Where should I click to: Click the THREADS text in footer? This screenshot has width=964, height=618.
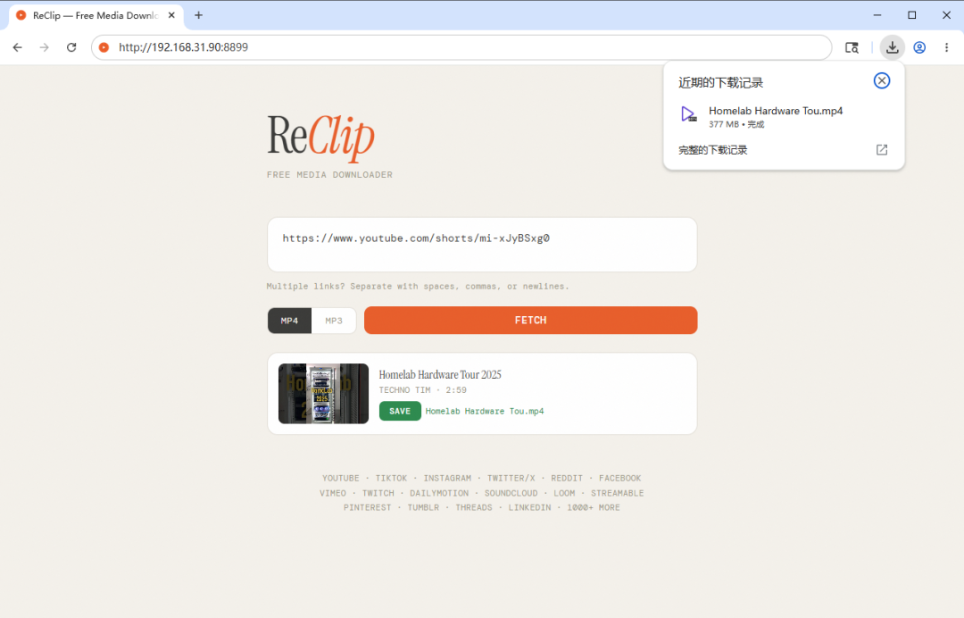tap(473, 507)
